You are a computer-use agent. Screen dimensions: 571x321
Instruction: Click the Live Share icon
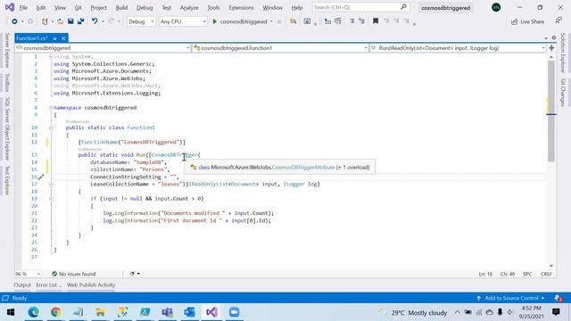(515, 21)
